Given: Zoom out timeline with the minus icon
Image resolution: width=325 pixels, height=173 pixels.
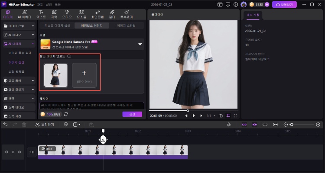Looking at the screenshot, I should click(286, 125).
